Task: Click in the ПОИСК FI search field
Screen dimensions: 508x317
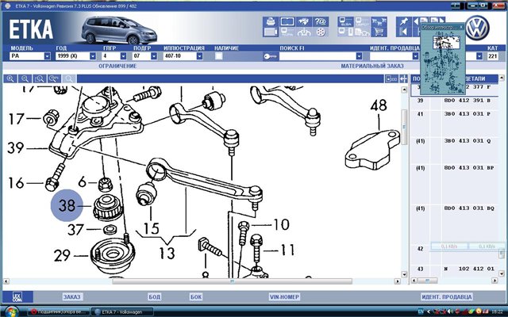Action: 317,56
